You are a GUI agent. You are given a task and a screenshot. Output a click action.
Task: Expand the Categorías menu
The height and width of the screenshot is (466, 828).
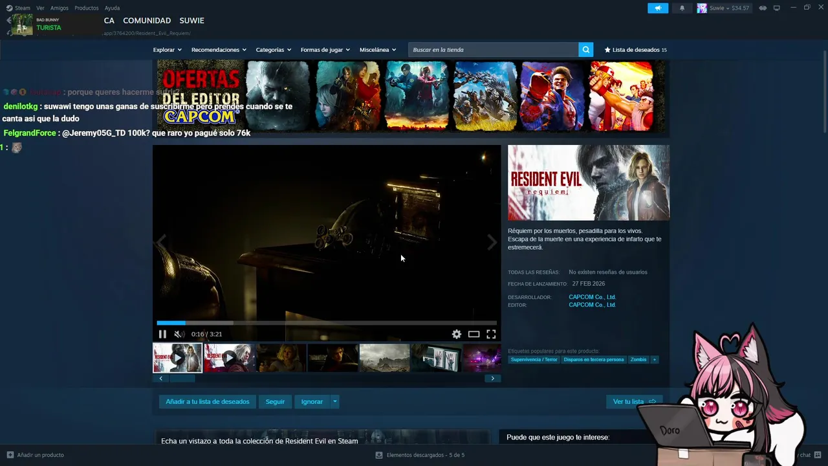(x=274, y=50)
